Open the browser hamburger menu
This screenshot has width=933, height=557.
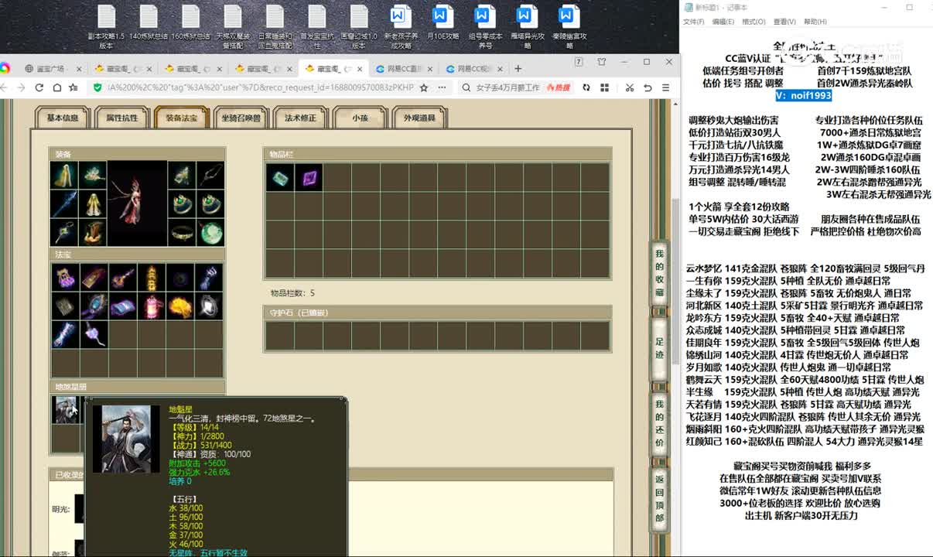[x=667, y=87]
